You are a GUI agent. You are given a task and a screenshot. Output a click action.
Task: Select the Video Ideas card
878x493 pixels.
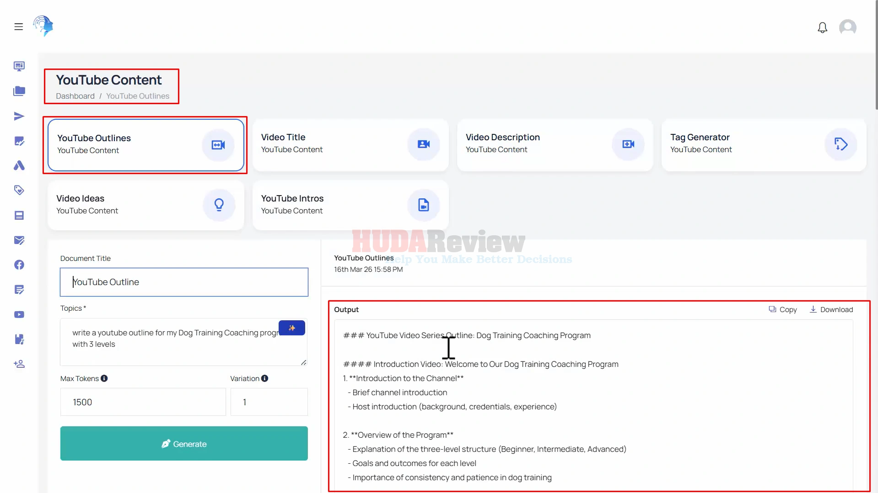tap(145, 205)
